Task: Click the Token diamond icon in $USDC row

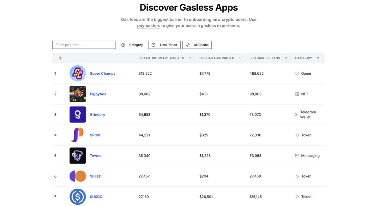Action: [297, 197]
